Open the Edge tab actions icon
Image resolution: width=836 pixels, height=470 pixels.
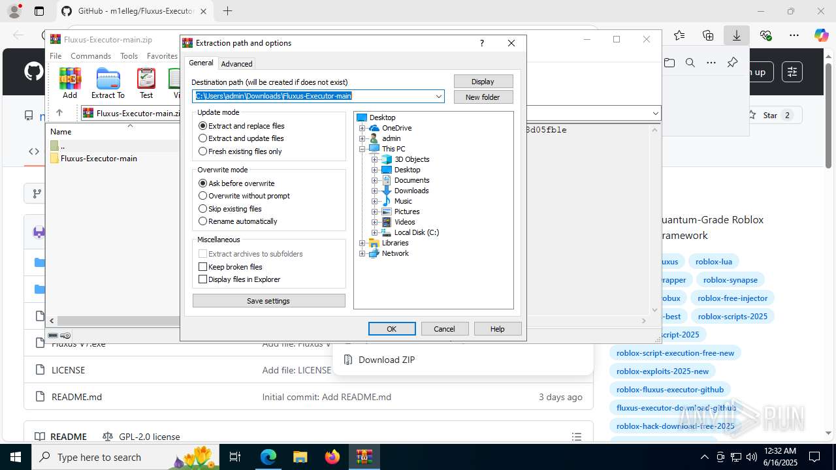coord(39,11)
